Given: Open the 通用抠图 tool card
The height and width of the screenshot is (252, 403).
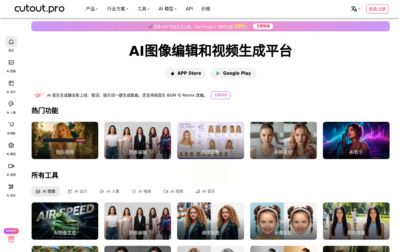Looking at the screenshot, I should click(x=210, y=221).
